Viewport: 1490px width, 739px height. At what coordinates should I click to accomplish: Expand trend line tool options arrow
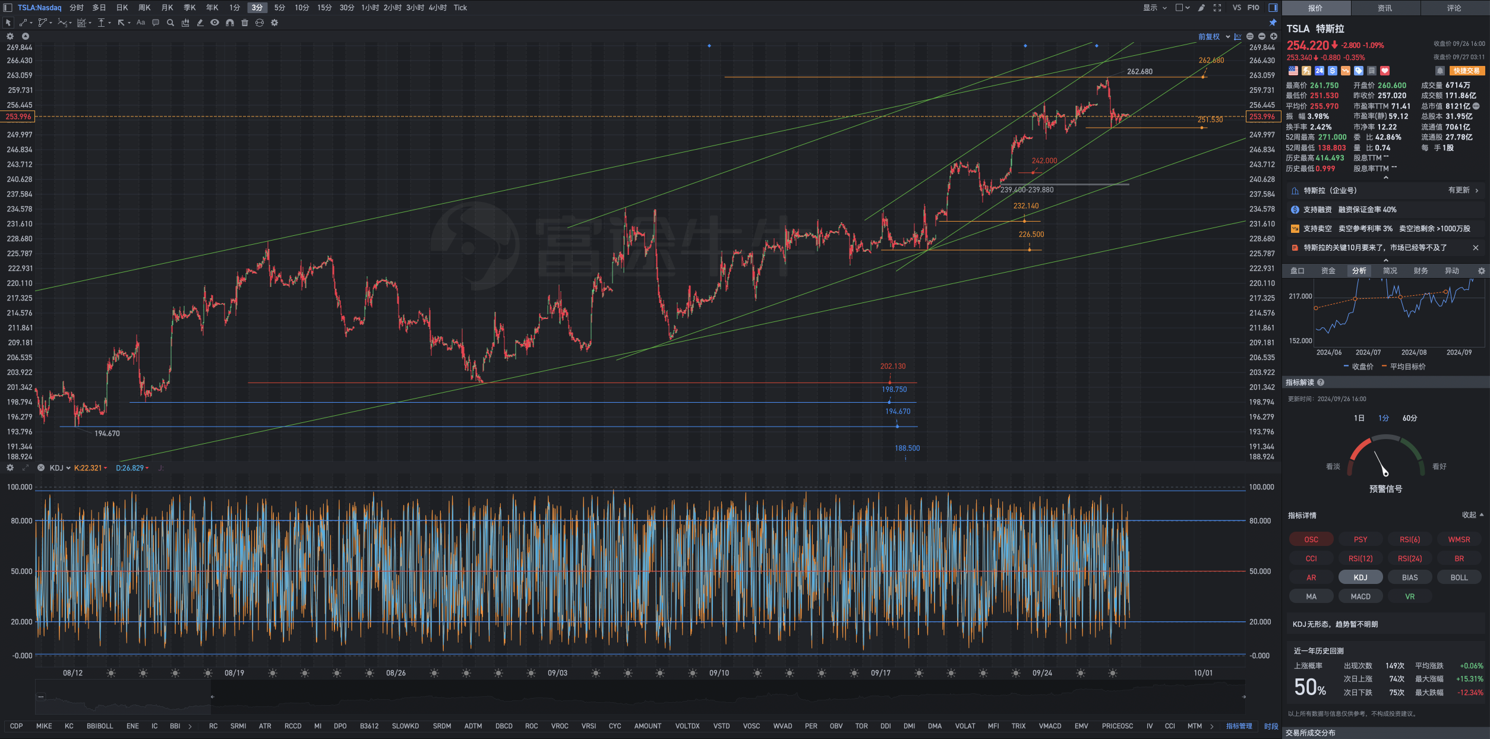[x=31, y=23]
